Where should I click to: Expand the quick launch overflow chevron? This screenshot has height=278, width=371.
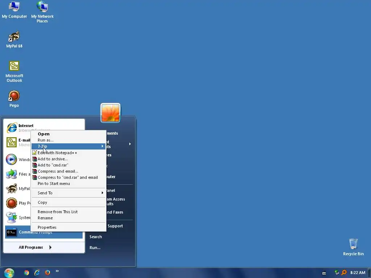click(57, 271)
